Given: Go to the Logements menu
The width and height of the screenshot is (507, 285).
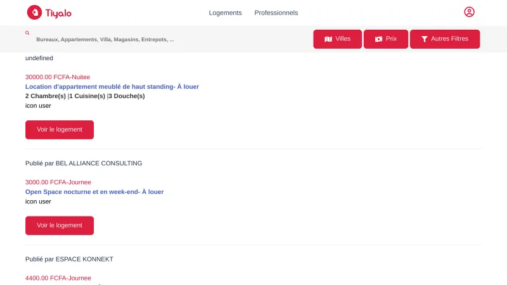Looking at the screenshot, I should (x=226, y=13).
